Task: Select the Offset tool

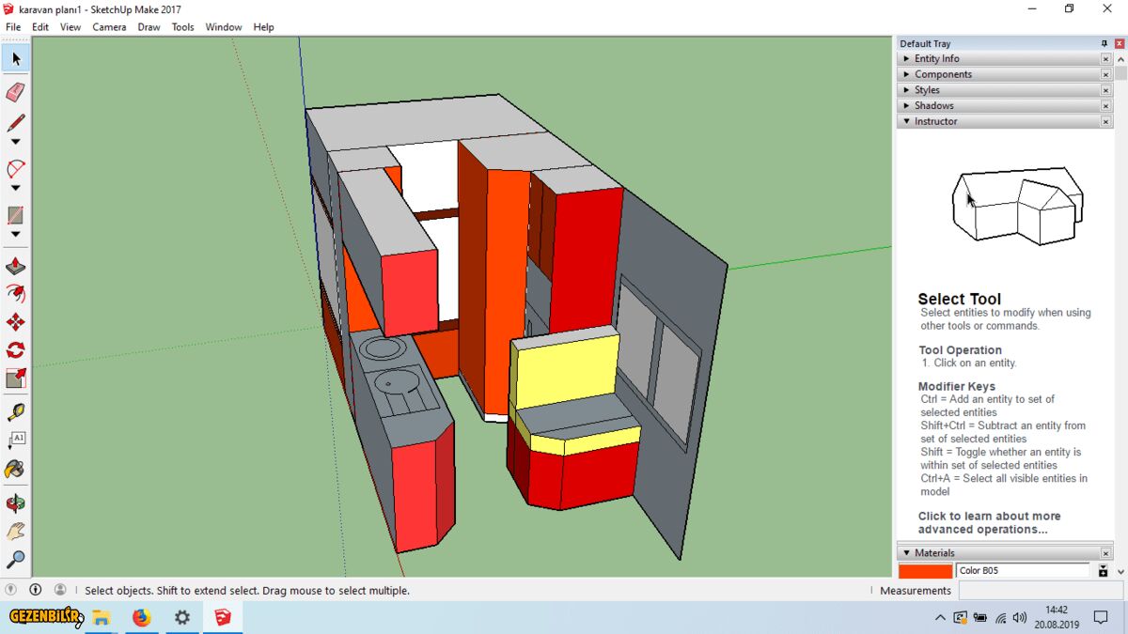Action: pyautogui.click(x=15, y=294)
